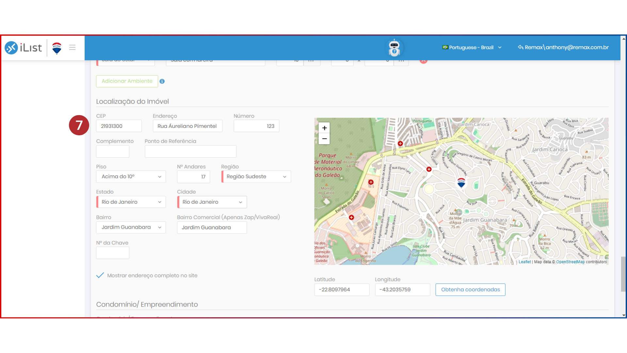Click the Nº da Chave field
The width and height of the screenshot is (627, 353).
pos(113,253)
